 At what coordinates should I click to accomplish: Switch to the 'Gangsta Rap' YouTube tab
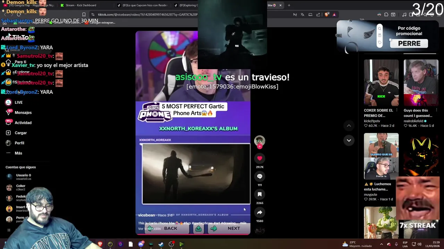pos(29,5)
